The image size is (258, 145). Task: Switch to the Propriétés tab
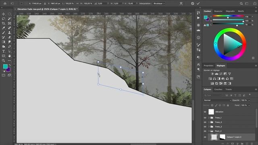[208, 66]
